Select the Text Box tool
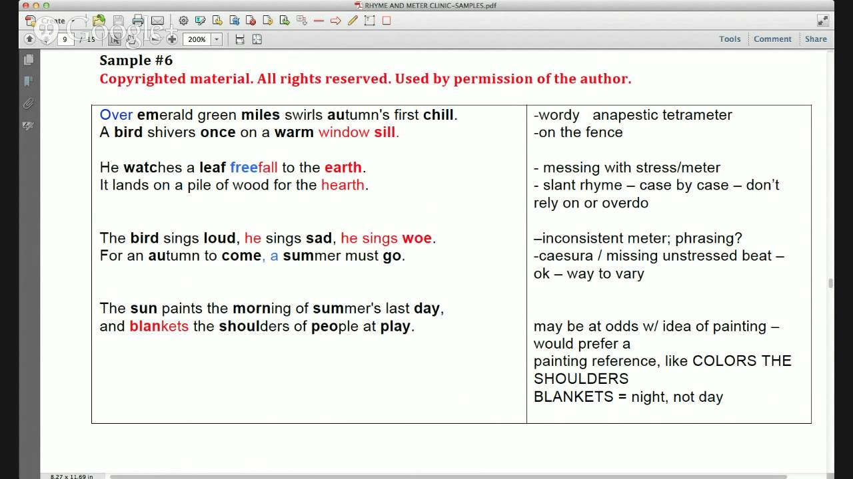The width and height of the screenshot is (853, 479). coord(369,21)
